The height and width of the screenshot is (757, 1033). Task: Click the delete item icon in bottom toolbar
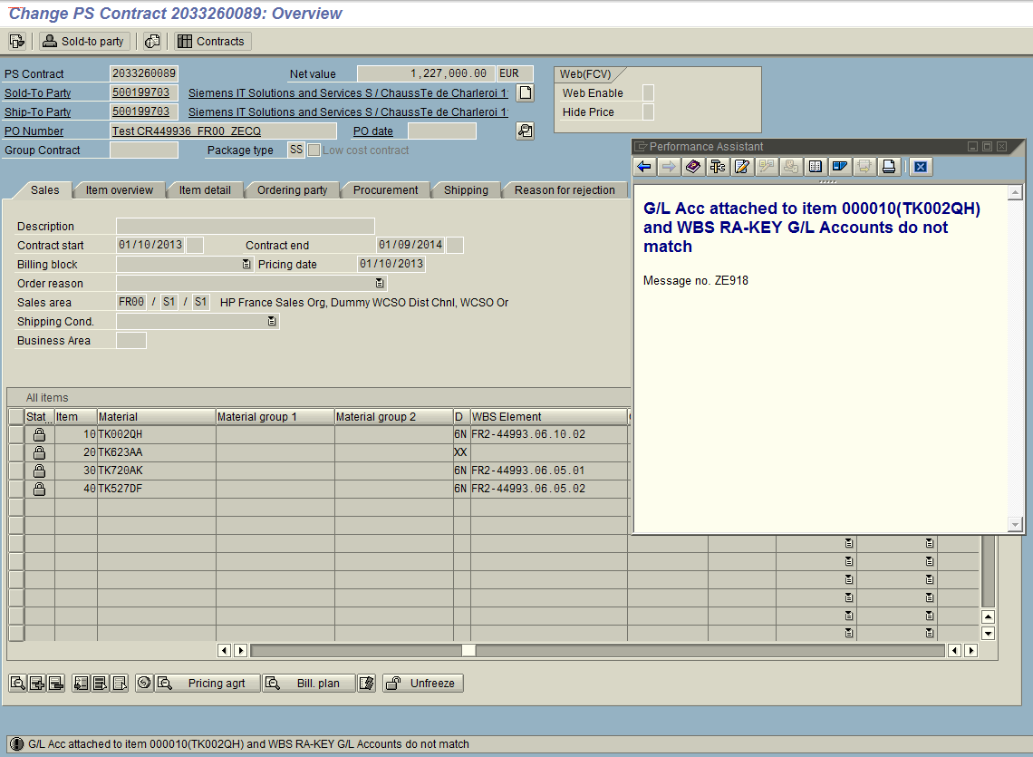click(56, 684)
